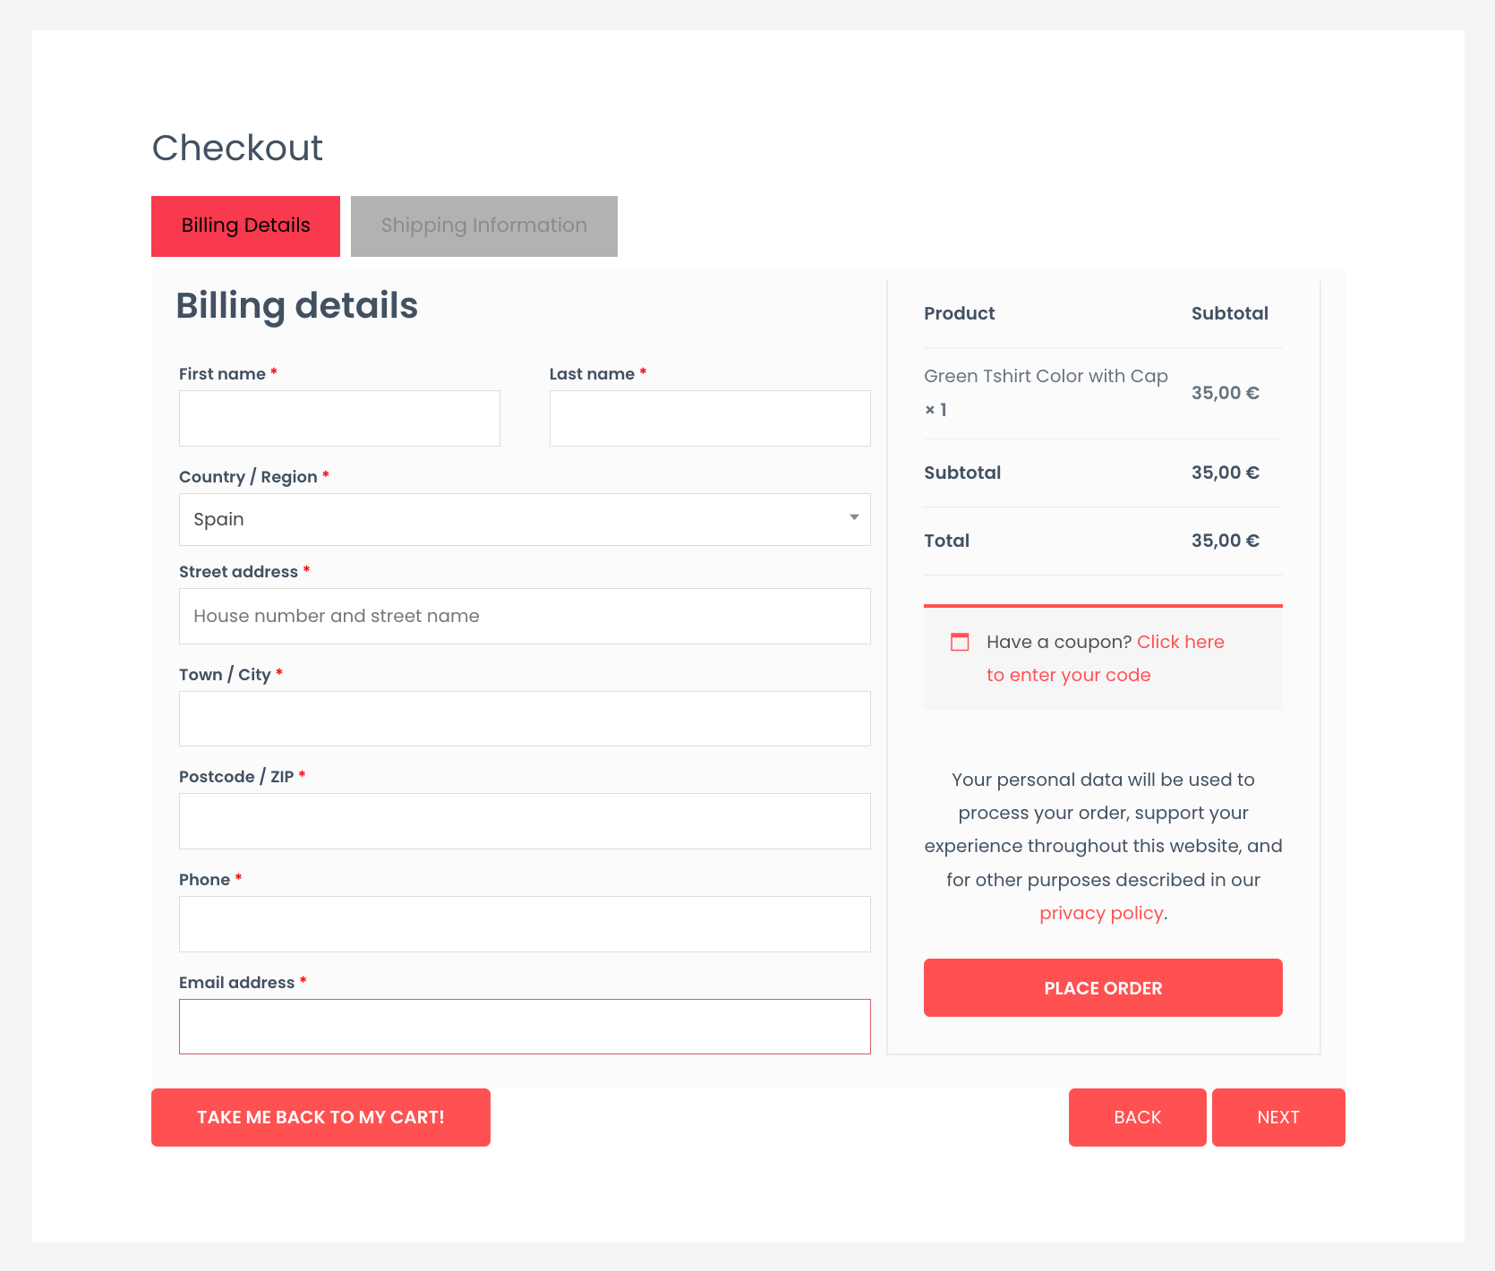Open the Country / Region dropdown arrow
The image size is (1495, 1271).
pyautogui.click(x=854, y=518)
